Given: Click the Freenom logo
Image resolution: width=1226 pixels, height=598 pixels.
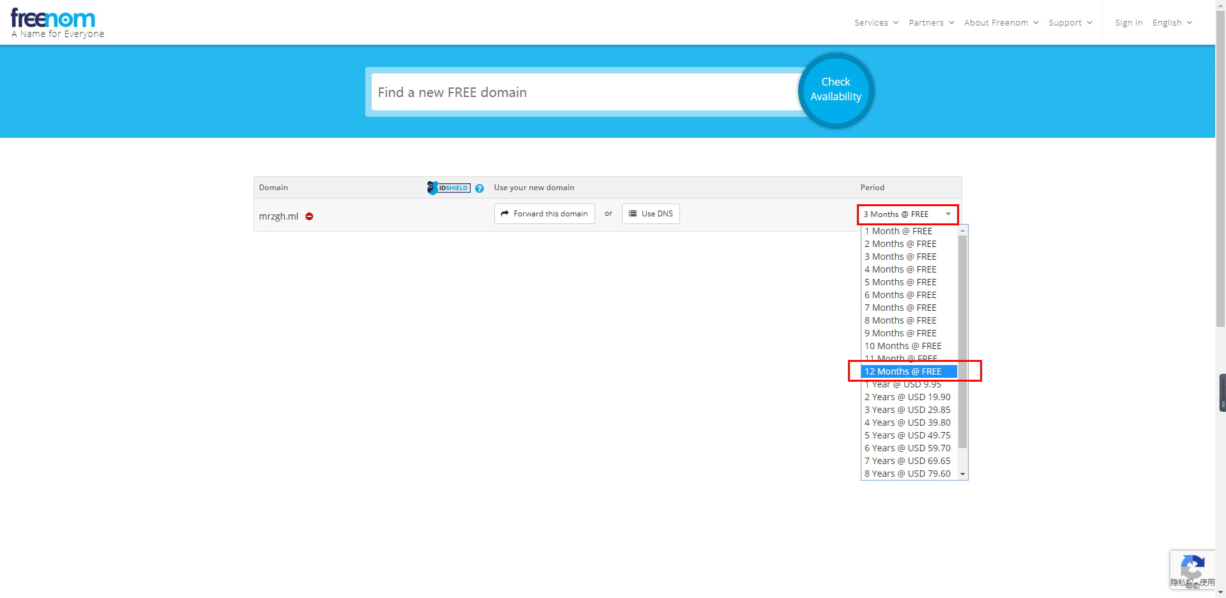Looking at the screenshot, I should coord(54,19).
